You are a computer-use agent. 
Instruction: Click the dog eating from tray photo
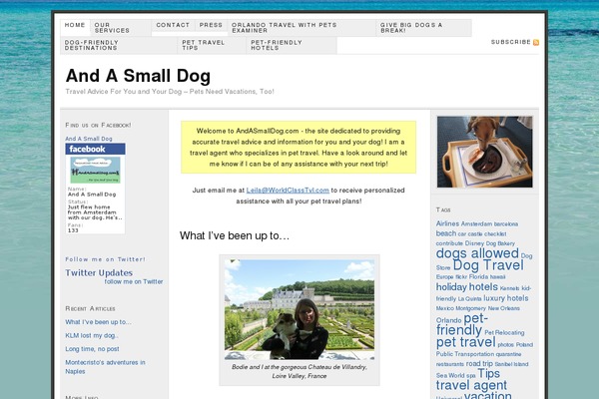tap(485, 152)
